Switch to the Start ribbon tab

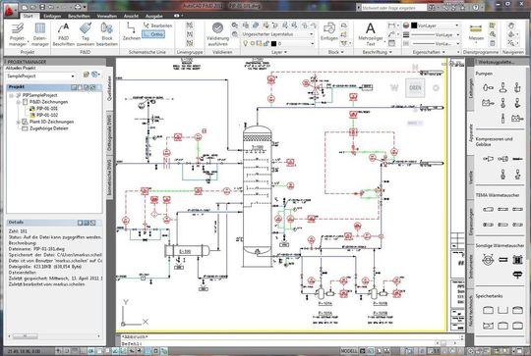click(x=29, y=16)
